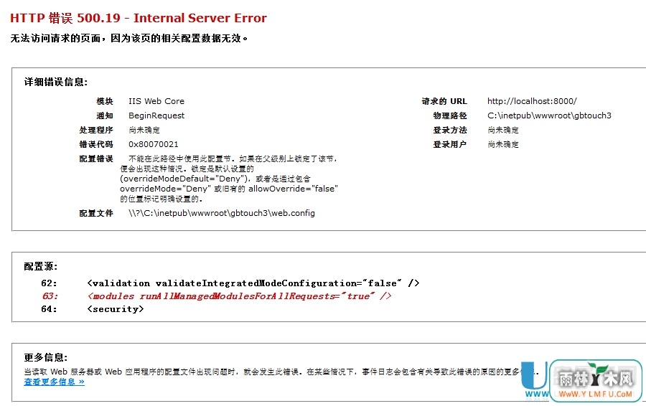Viewport: 646px width, 406px height.
Task: Click line 64 security tag
Action: coord(116,309)
